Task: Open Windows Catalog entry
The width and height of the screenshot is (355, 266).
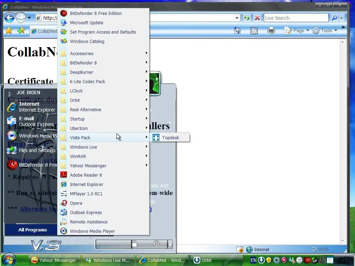Action: (103, 42)
